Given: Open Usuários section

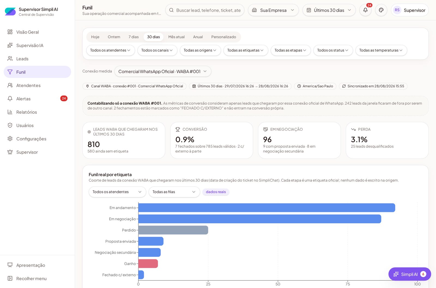Looking at the screenshot, I should pos(37,125).
